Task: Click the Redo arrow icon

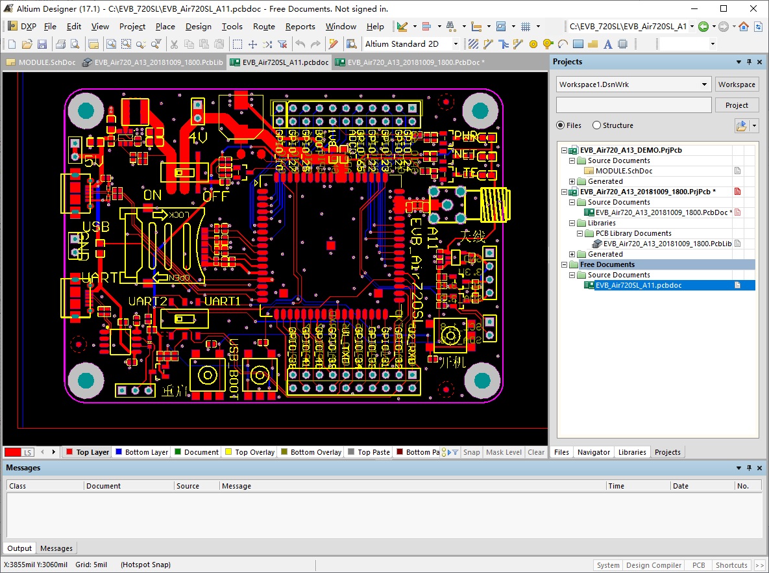Action: point(315,44)
